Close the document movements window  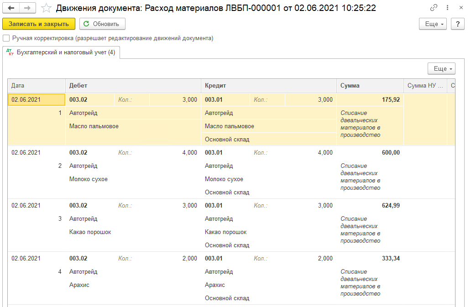tap(461, 8)
